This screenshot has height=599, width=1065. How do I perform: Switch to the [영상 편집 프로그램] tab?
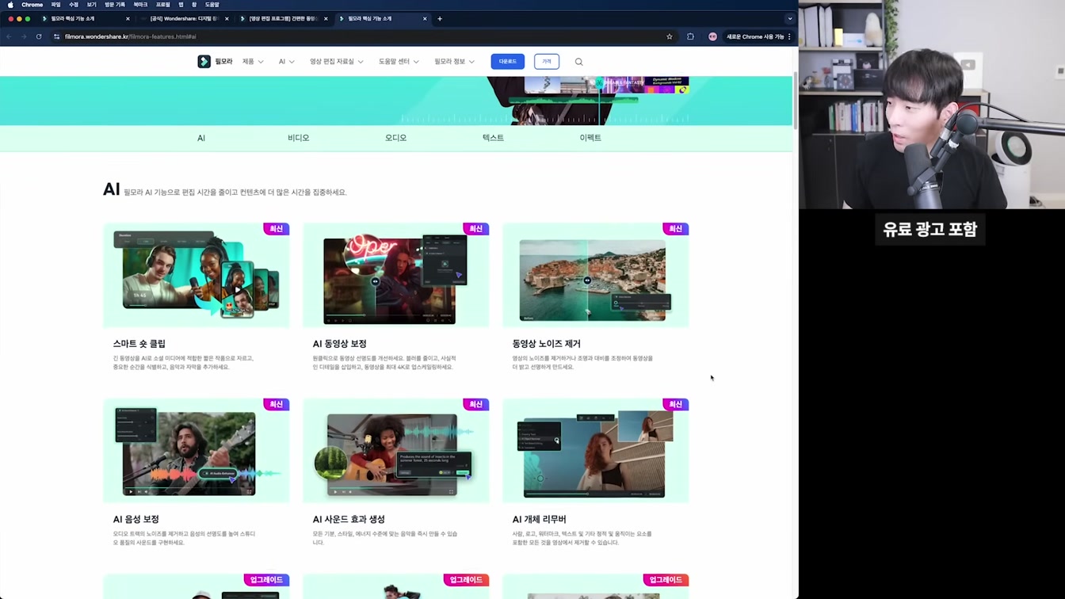(284, 18)
